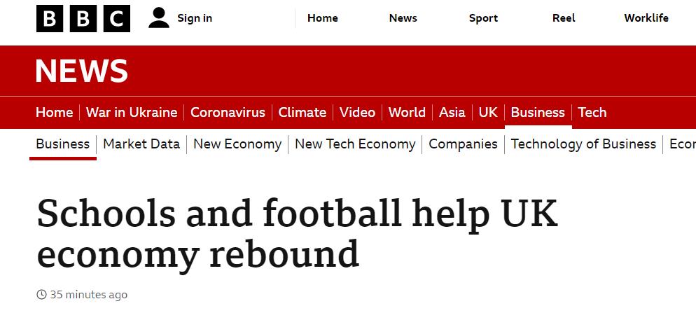696x313 pixels.
Task: Click the Companies sub-navigation link
Action: pos(463,144)
